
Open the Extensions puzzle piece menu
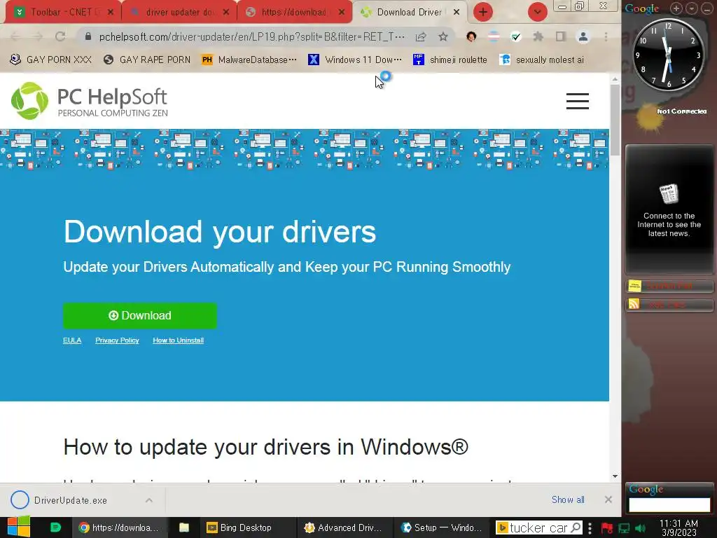click(x=538, y=36)
